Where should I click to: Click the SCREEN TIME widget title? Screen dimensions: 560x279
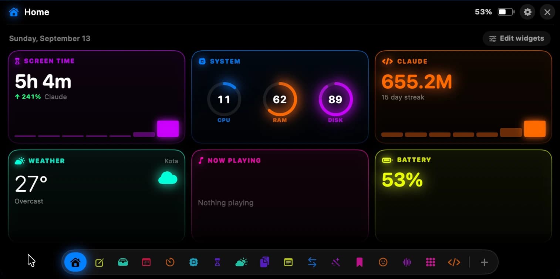[x=49, y=61]
